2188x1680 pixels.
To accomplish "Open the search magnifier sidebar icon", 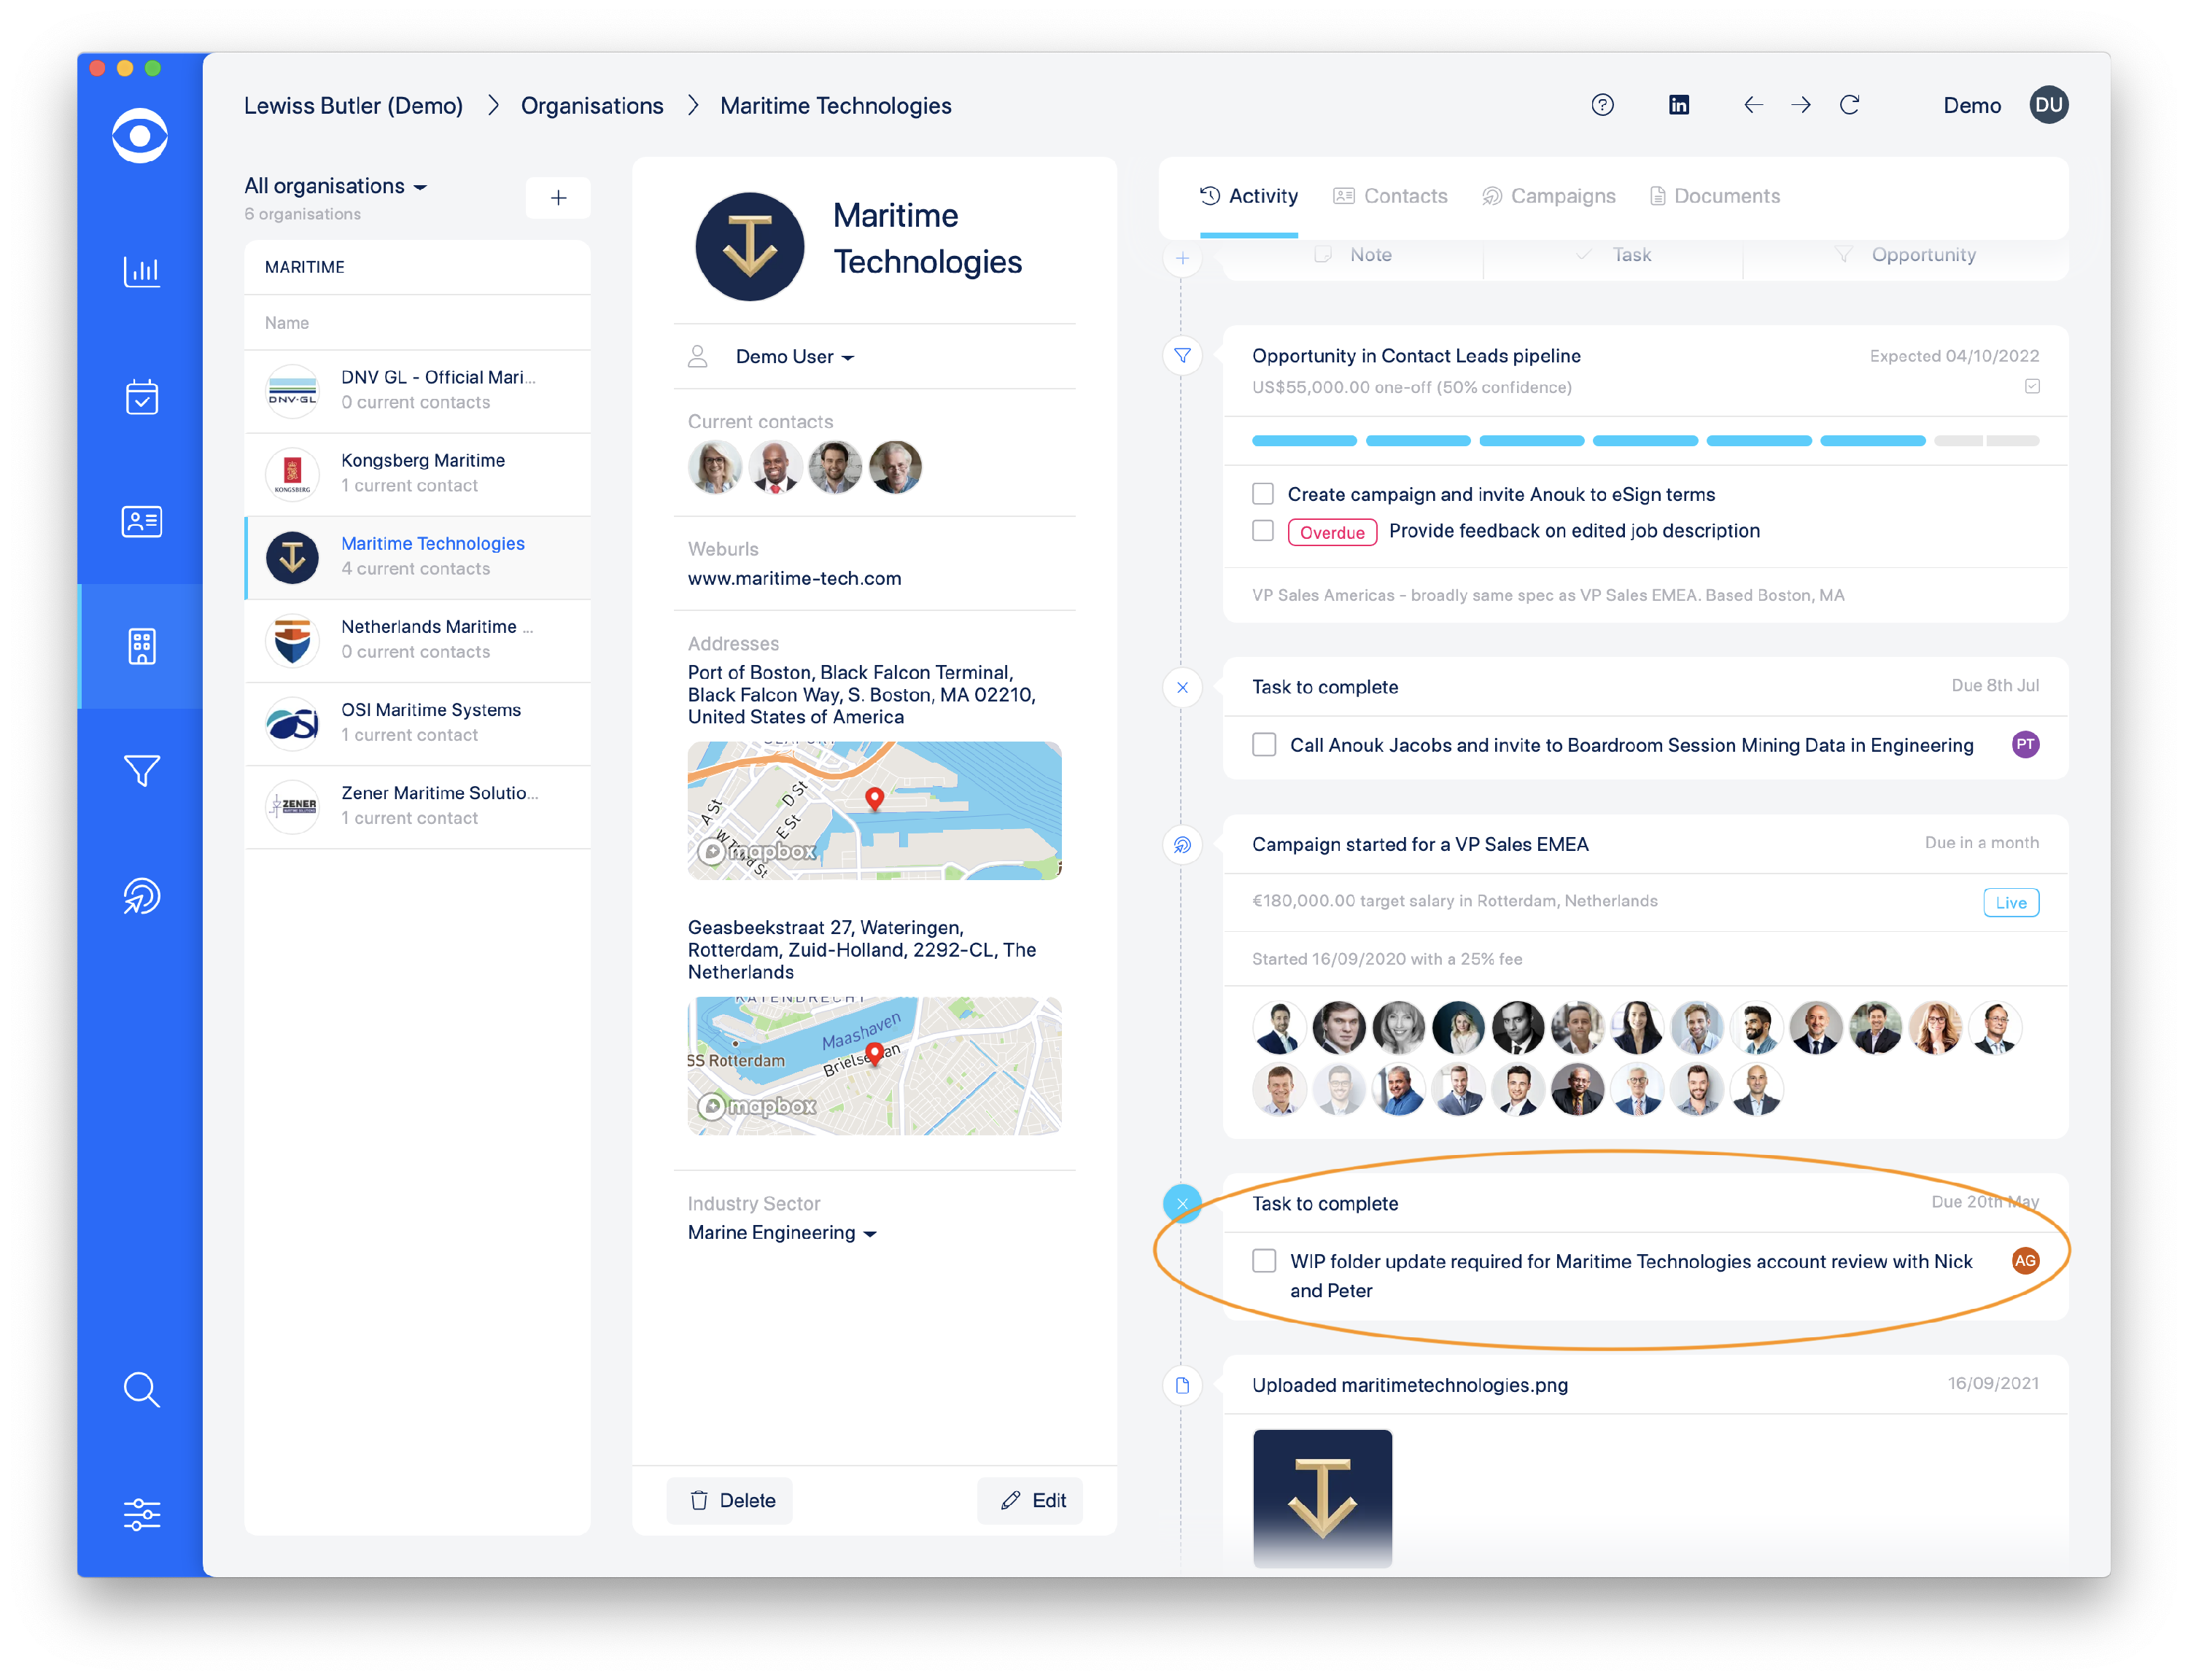I will tap(141, 1389).
